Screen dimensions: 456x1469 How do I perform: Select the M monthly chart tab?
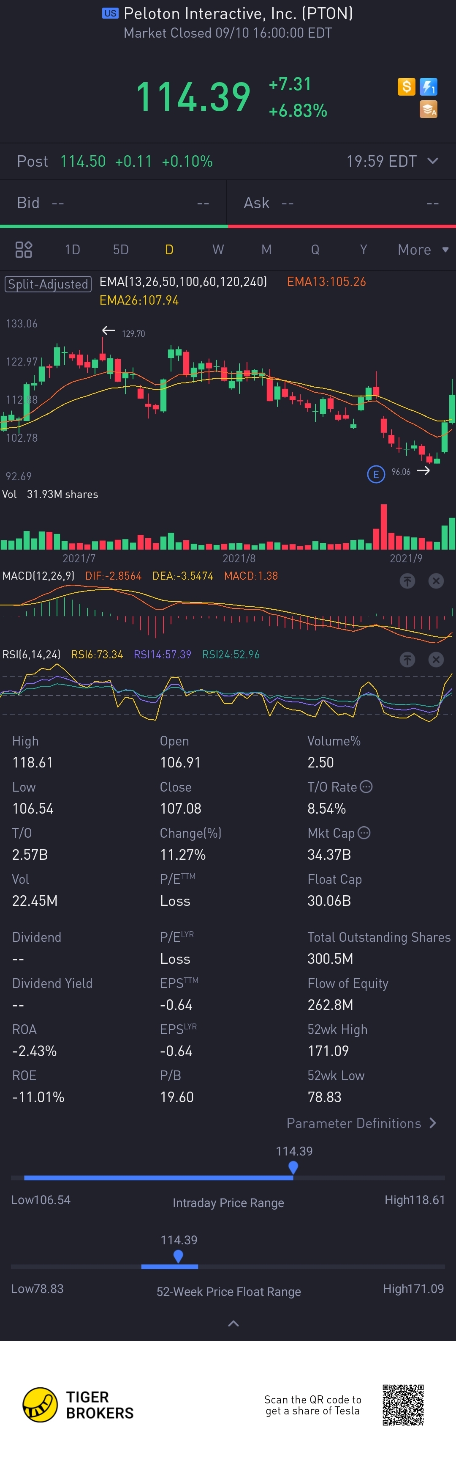266,249
